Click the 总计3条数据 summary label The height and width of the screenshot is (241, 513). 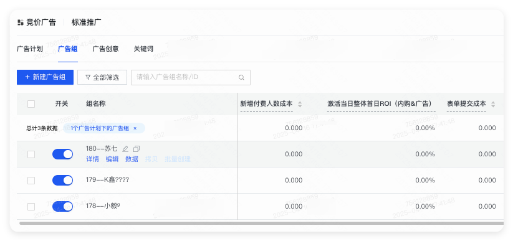tap(42, 128)
